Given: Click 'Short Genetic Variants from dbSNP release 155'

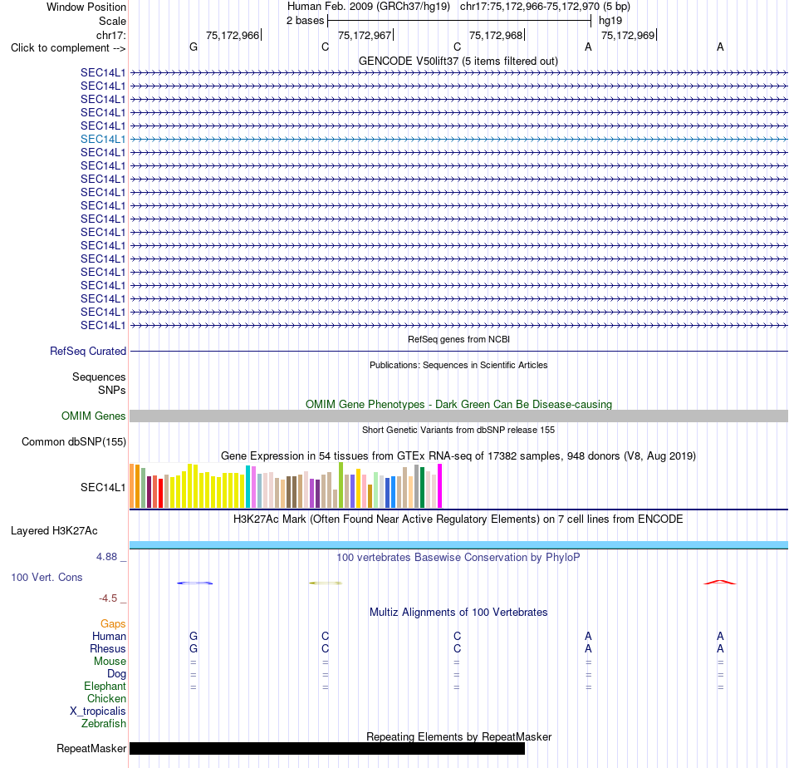Looking at the screenshot, I should (x=458, y=430).
